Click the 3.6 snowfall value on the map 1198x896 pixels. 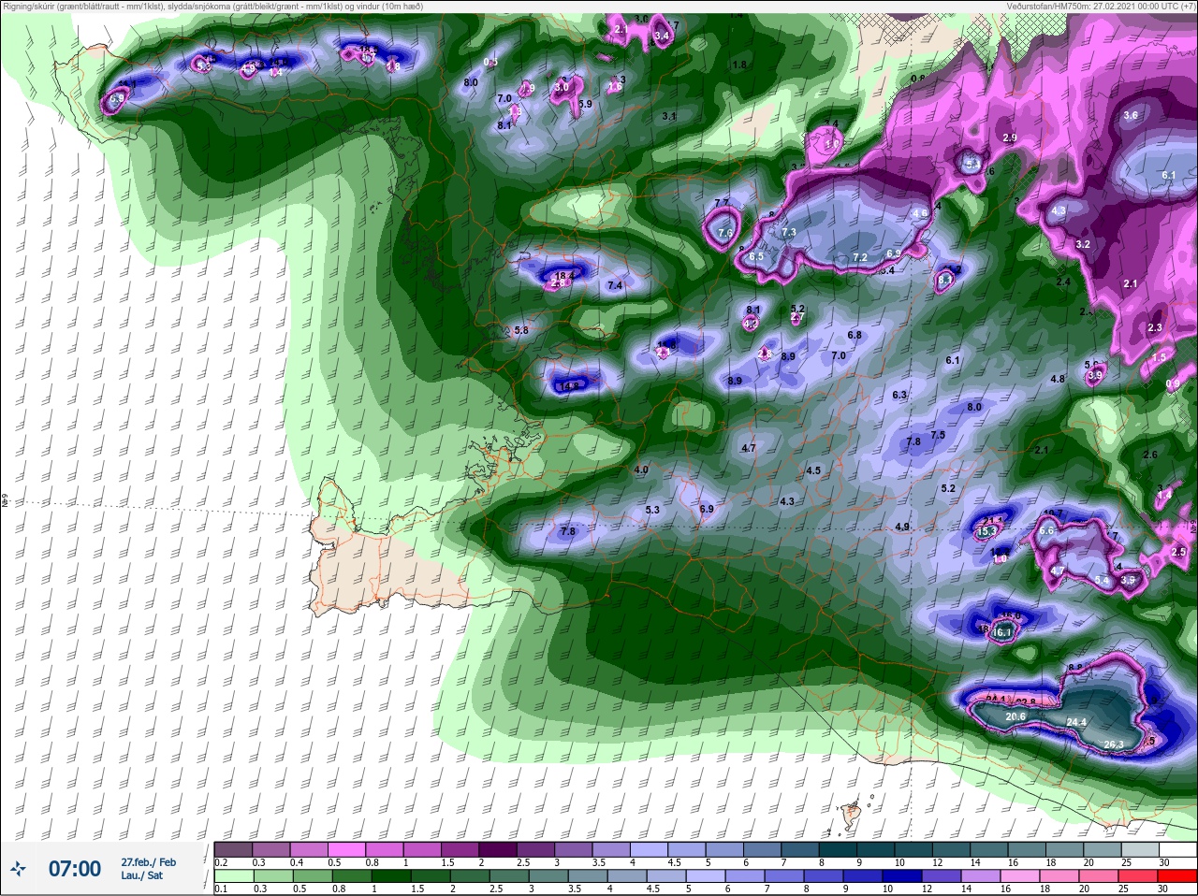coord(1131,115)
